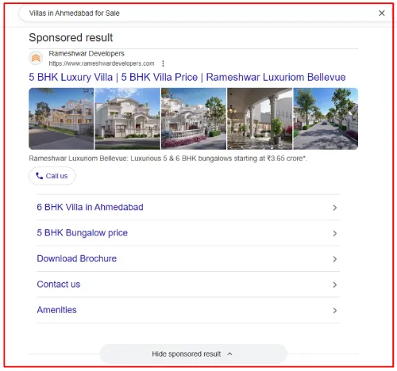The width and height of the screenshot is (397, 371).
Task: Close the sponsored result panel with X
Action: tap(381, 13)
